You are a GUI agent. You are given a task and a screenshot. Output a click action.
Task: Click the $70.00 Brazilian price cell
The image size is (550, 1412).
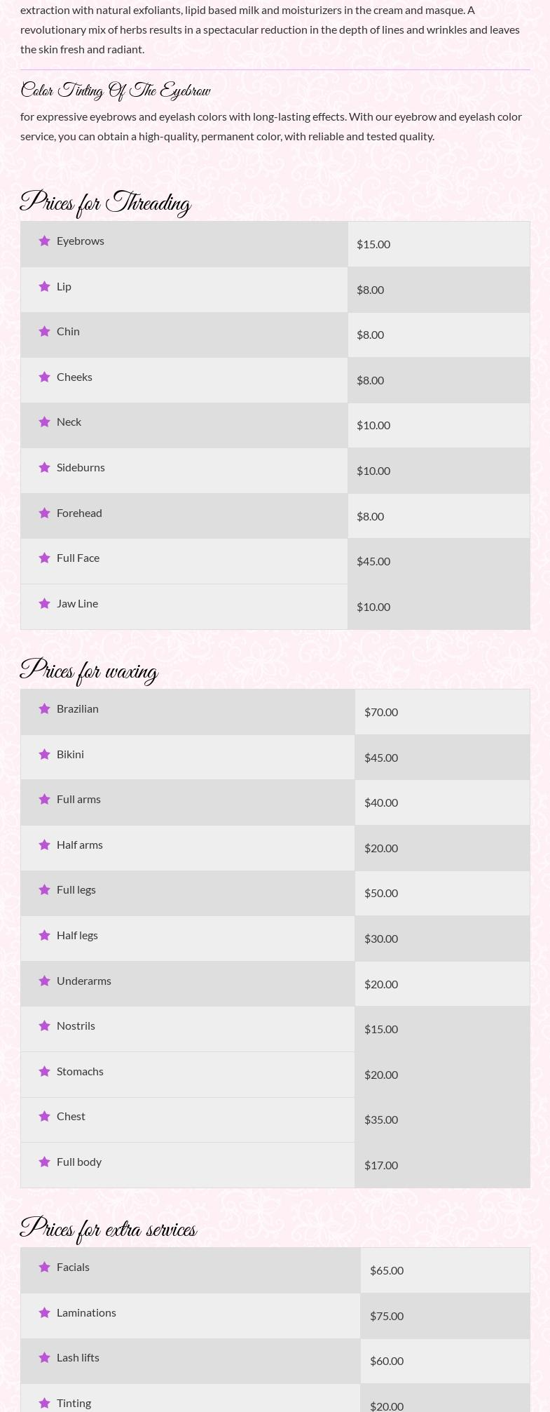[x=381, y=712]
